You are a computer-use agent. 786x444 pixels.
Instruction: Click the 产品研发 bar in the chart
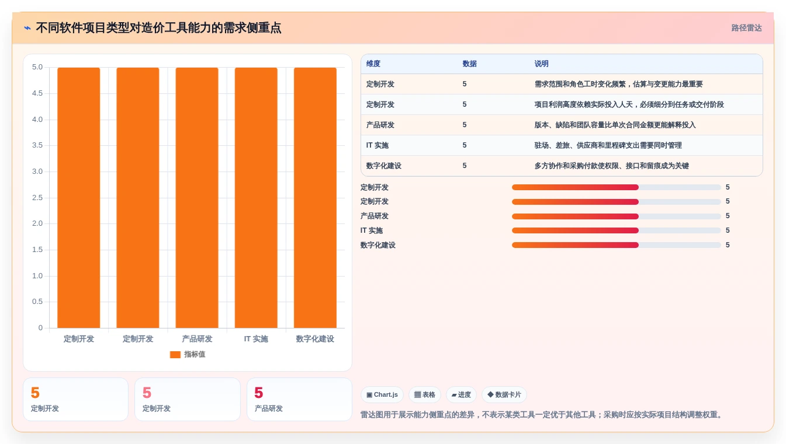pyautogui.click(x=197, y=198)
